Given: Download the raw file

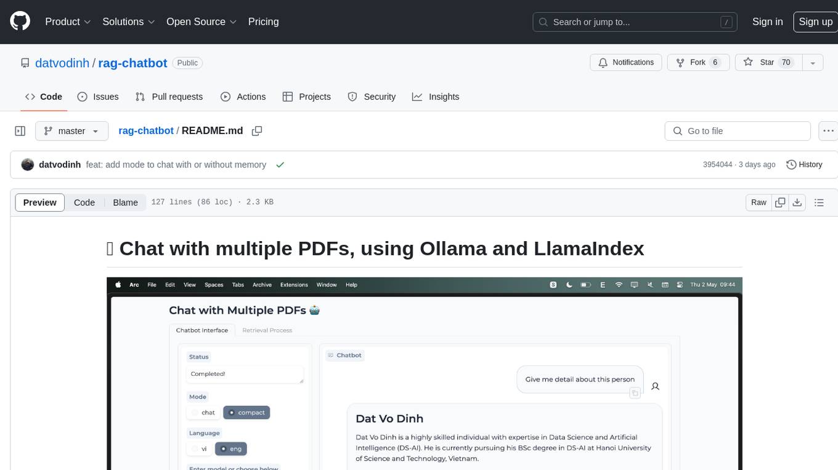Looking at the screenshot, I should (x=797, y=202).
